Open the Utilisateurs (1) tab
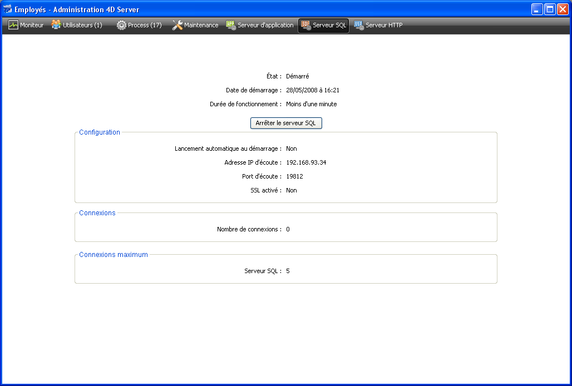This screenshot has height=386, width=572. coord(82,25)
